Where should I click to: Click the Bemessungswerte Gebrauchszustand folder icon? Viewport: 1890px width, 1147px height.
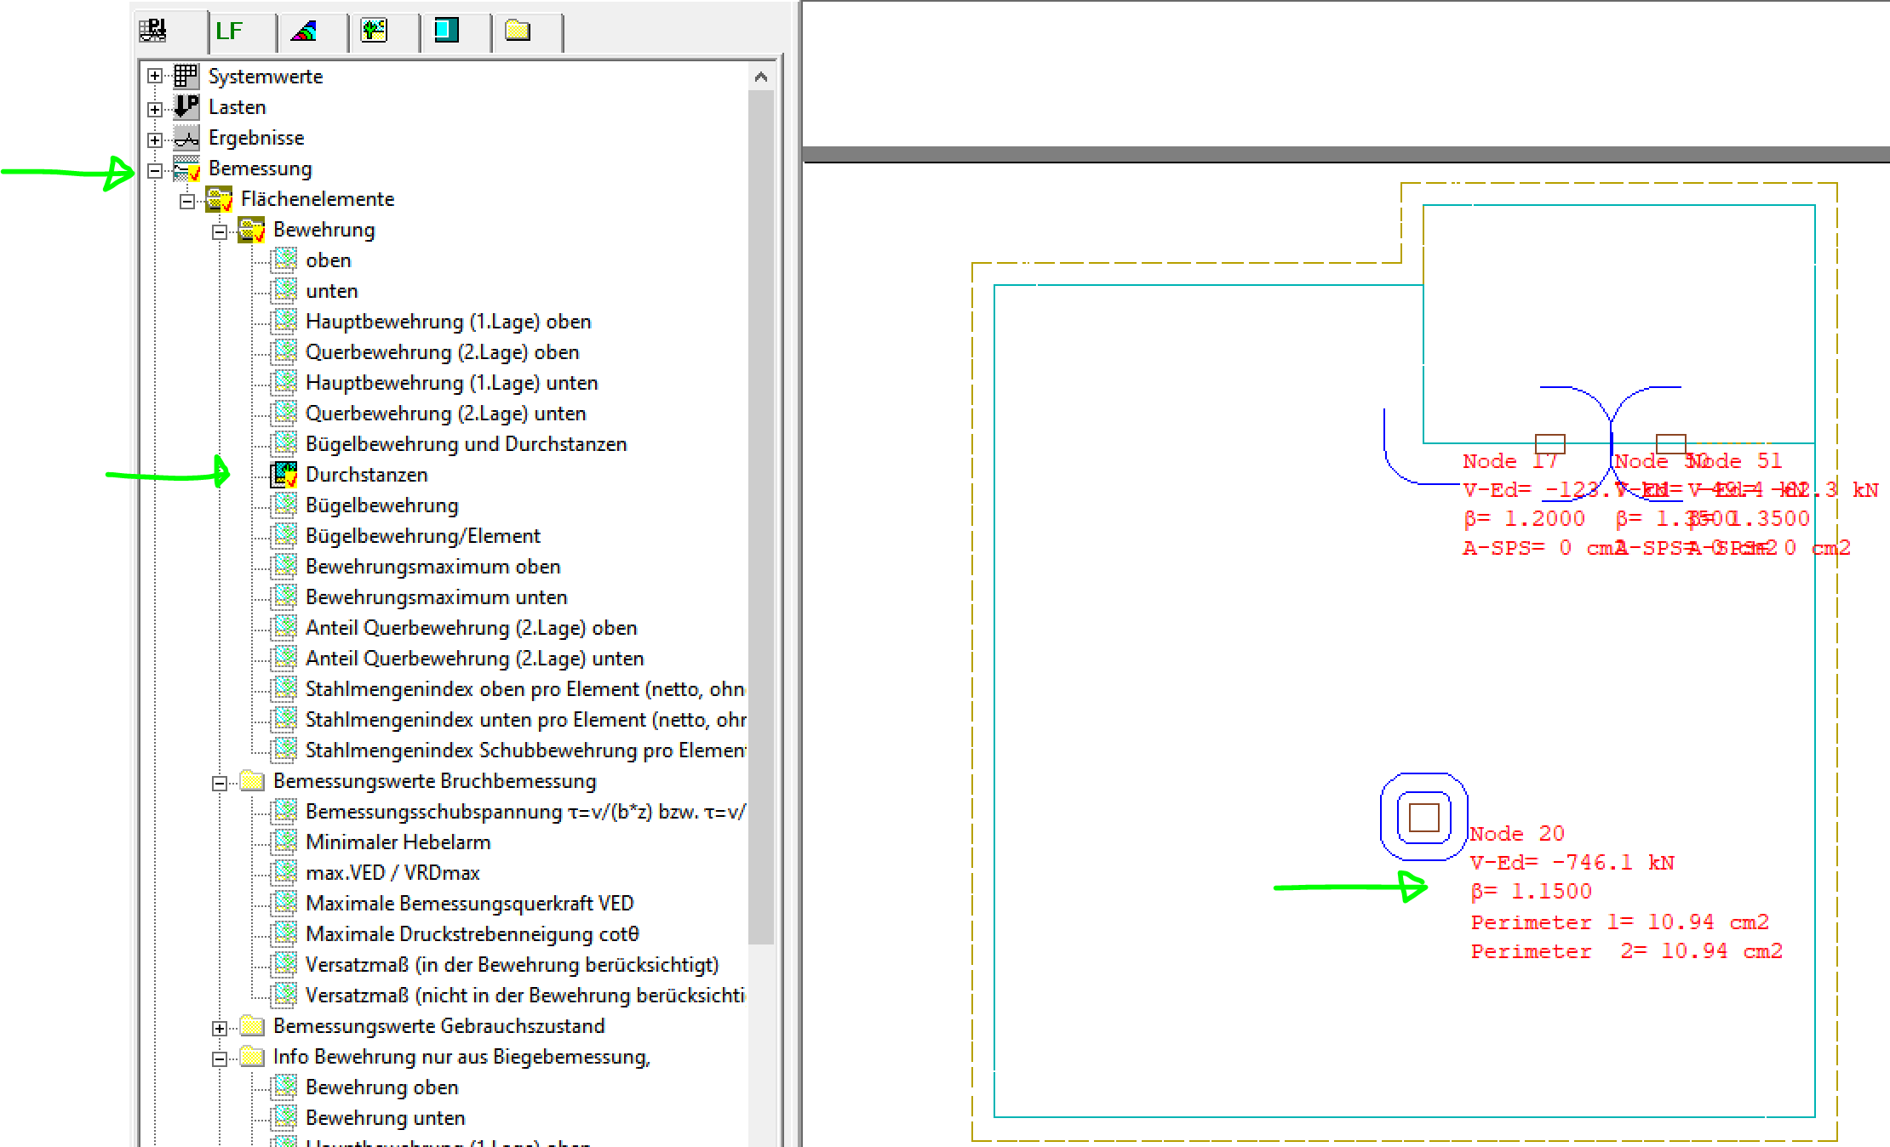(252, 1025)
